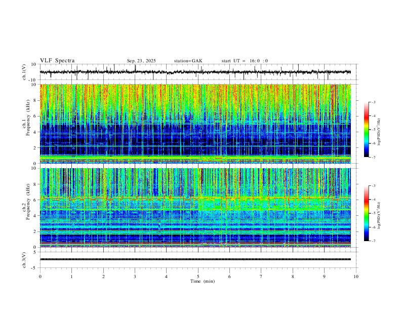The width and height of the screenshot is (401, 310).
Task: Click the upper color bar '-3' label
Action: [374, 102]
